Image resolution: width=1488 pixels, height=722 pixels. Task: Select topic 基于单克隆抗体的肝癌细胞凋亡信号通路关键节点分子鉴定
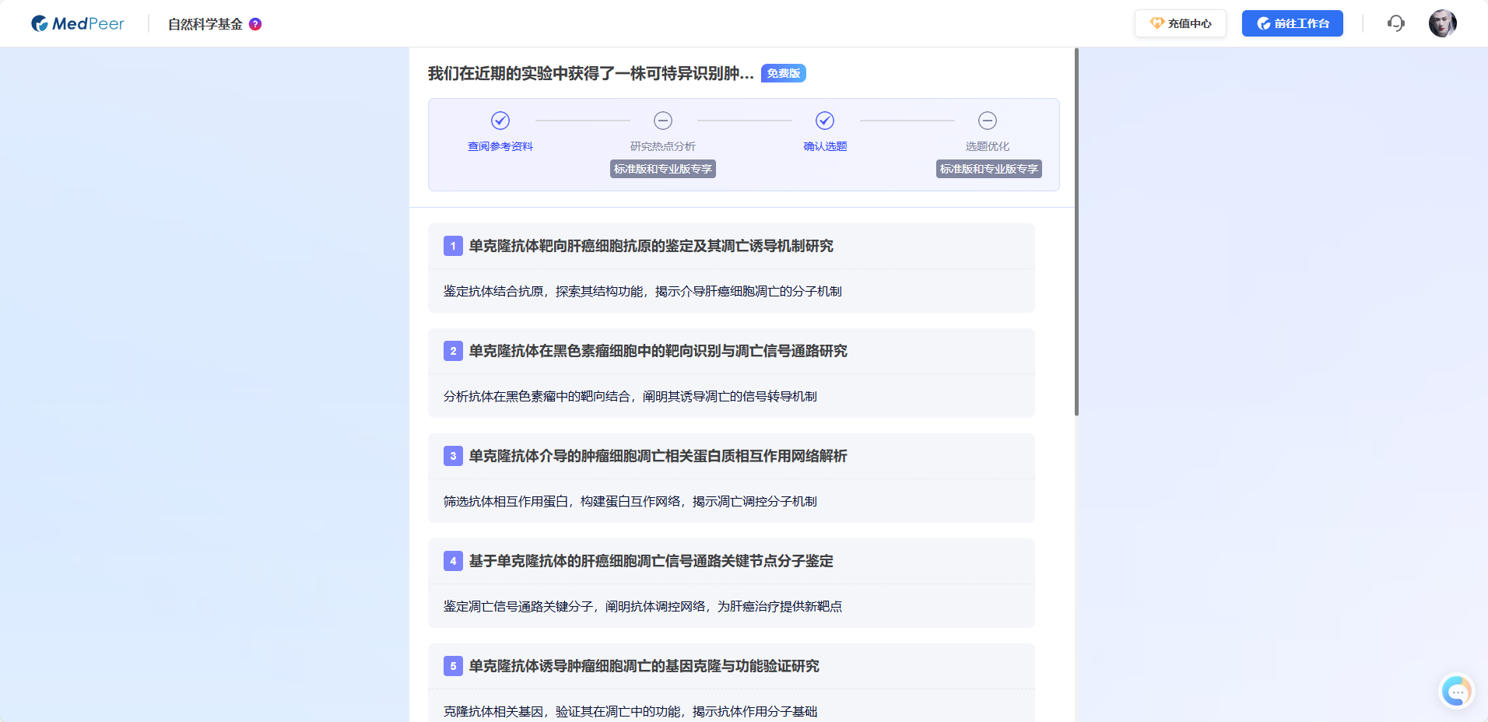coord(651,561)
